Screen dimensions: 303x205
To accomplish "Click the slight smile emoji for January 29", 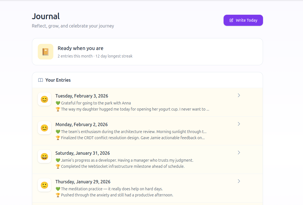I will pyautogui.click(x=44, y=185).
